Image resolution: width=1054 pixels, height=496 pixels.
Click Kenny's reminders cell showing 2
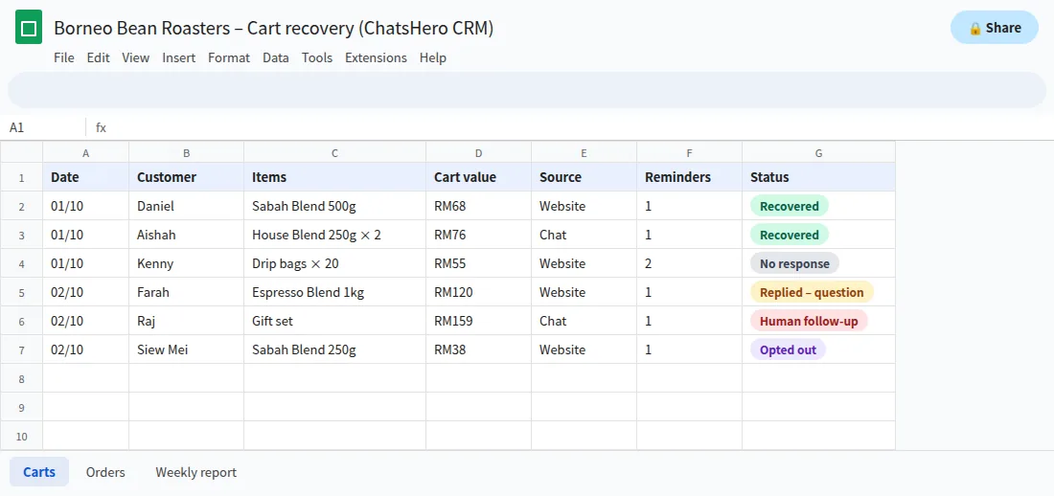[690, 263]
